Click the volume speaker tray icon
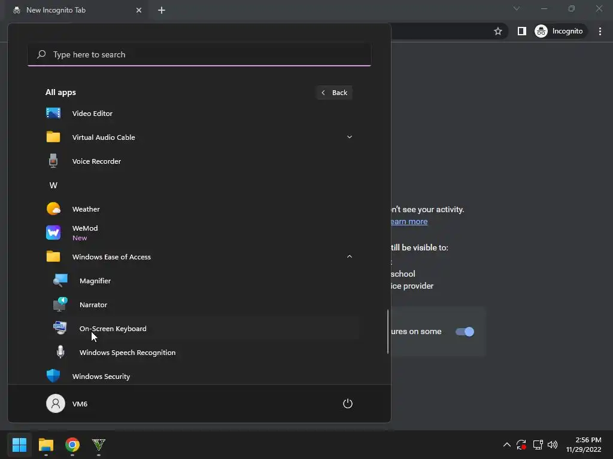This screenshot has height=459, width=613. tap(553, 445)
